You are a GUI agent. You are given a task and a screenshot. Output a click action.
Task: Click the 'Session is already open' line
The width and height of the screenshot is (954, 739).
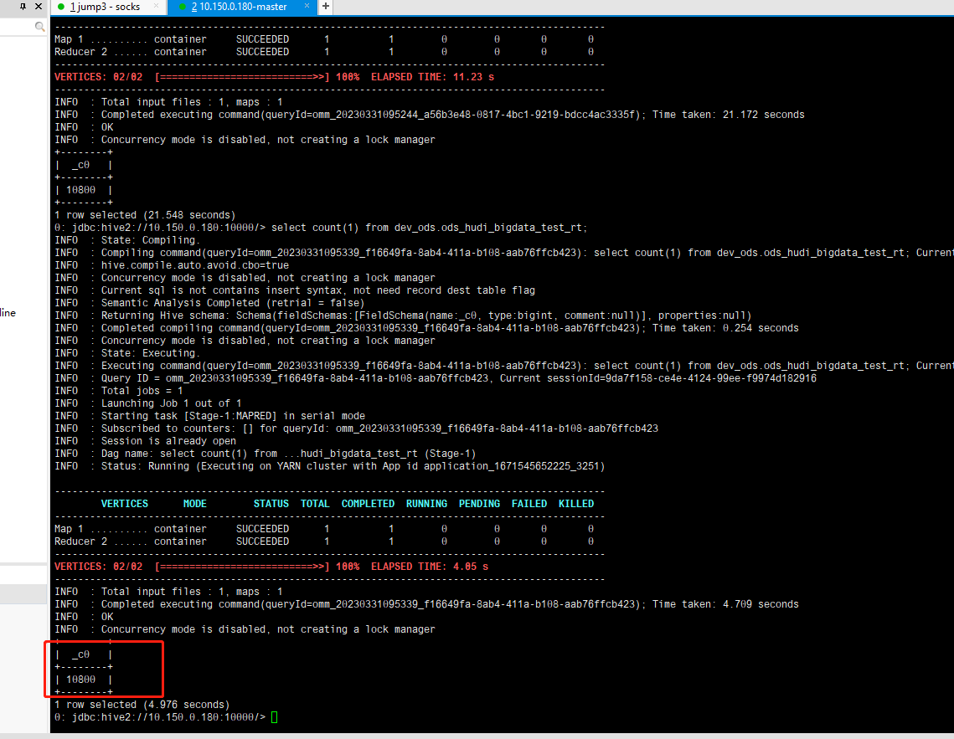coord(145,441)
